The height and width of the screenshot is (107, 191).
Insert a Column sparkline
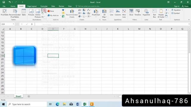pos(118,12)
